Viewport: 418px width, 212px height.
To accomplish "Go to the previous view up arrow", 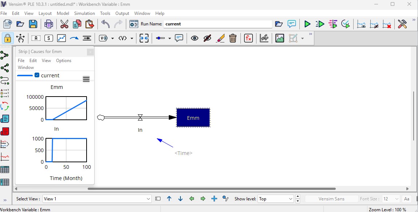I will 169,199.
